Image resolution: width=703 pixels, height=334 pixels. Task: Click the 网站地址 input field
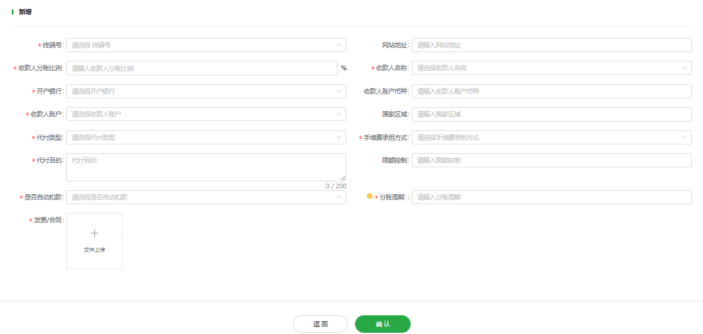tap(552, 45)
